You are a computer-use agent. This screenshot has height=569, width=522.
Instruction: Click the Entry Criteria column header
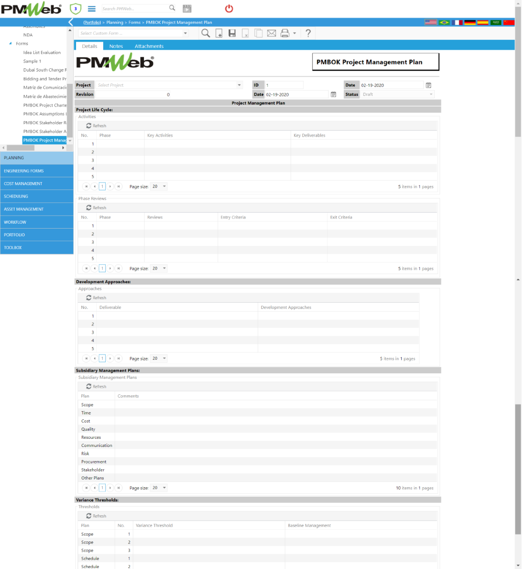tap(233, 217)
